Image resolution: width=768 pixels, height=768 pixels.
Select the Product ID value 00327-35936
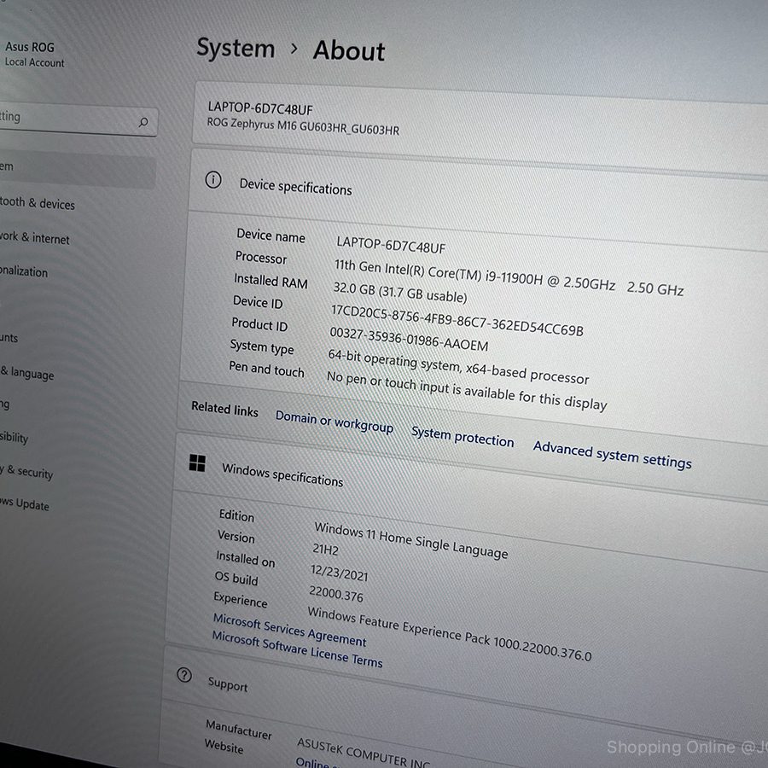[409, 339]
